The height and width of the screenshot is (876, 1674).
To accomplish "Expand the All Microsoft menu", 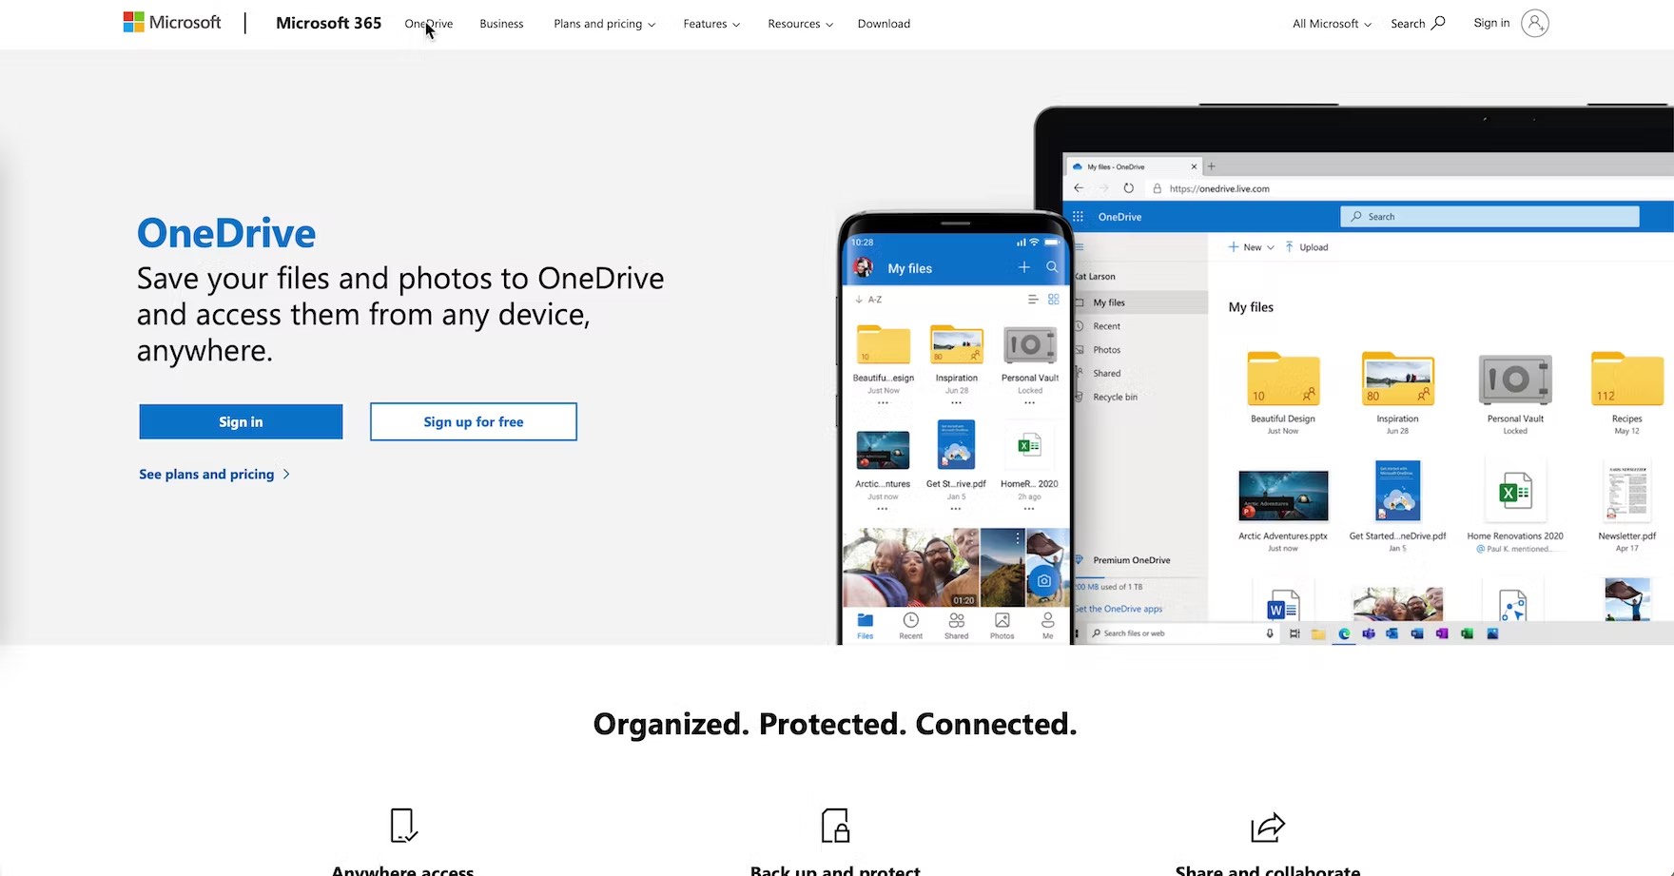I will [1332, 24].
